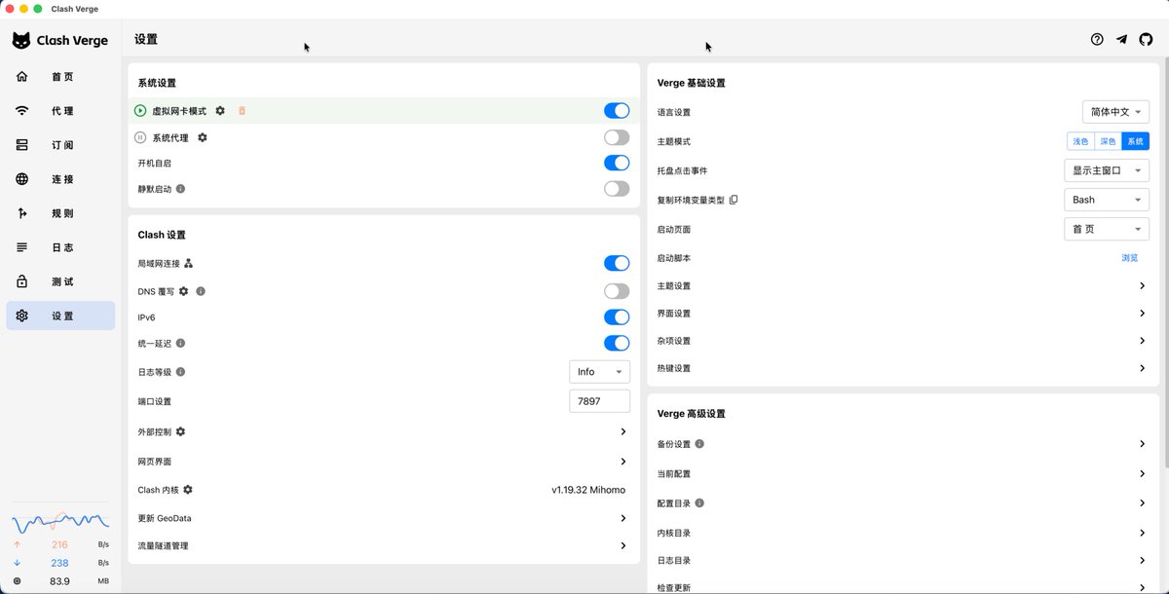Disable the IPv6 toggle
Image resolution: width=1169 pixels, height=594 pixels.
tap(617, 316)
